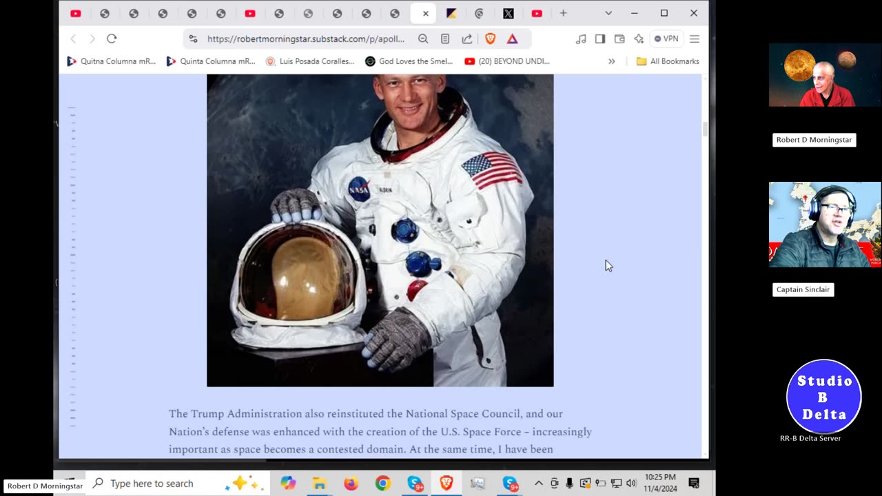Open the 10:25 PM clock calendar
The height and width of the screenshot is (496, 882).
click(x=660, y=483)
